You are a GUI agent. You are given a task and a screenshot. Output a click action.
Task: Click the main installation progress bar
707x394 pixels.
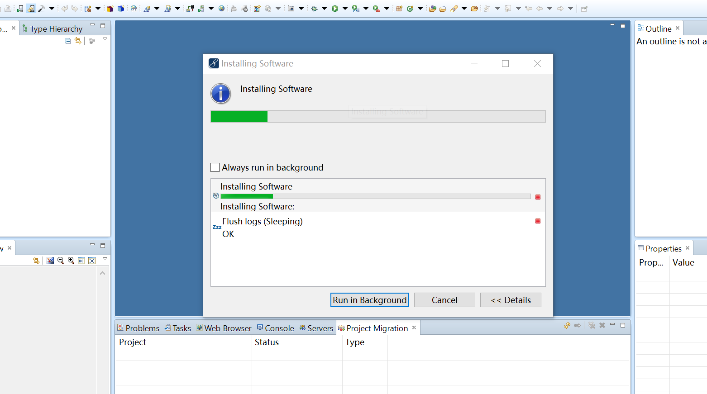pos(377,117)
